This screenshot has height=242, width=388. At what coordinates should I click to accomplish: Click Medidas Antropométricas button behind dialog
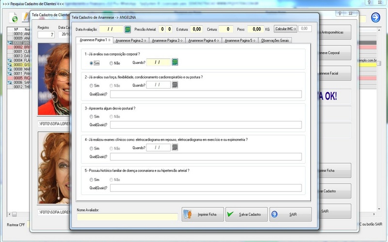[x=335, y=32]
